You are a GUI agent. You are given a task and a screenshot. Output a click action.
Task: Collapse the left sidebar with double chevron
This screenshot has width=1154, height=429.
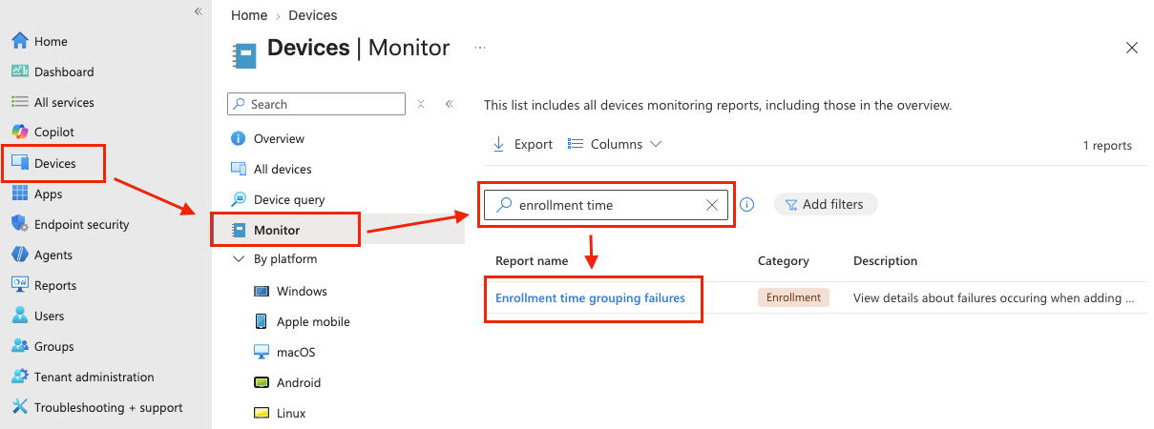coord(198,11)
